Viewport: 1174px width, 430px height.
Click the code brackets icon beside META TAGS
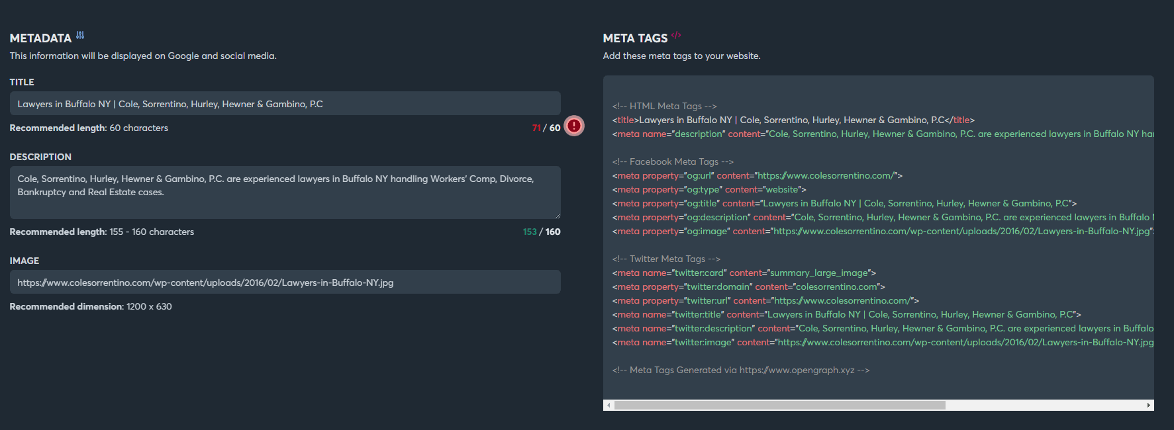[676, 36]
